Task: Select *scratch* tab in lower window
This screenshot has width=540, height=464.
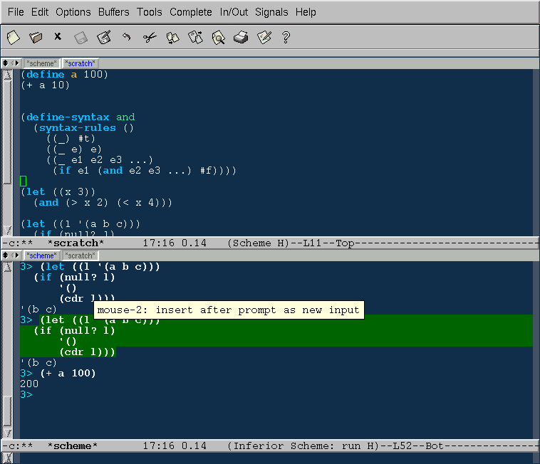Action: [80, 255]
